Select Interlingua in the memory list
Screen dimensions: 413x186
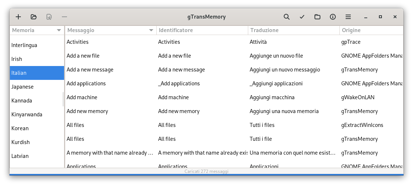coord(37,45)
